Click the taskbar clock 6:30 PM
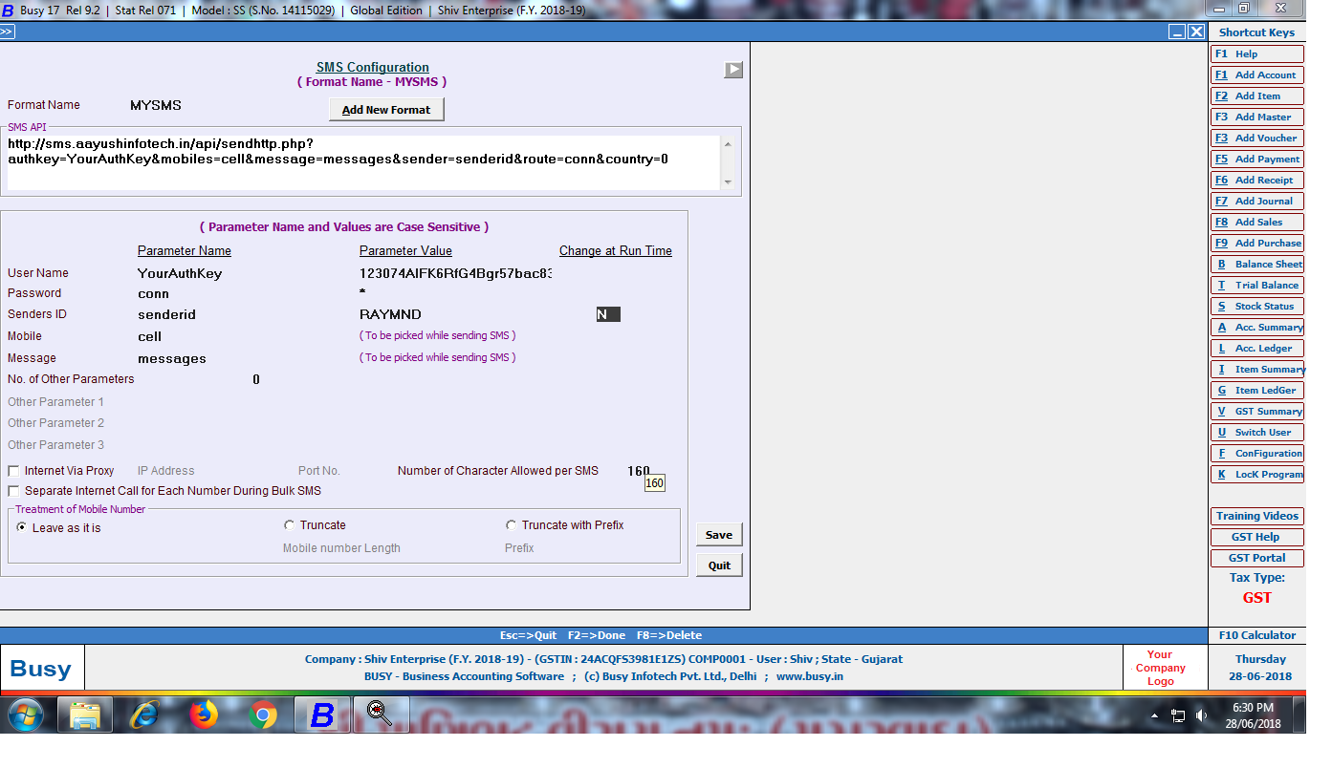Image resolution: width=1332 pixels, height=768 pixels. (1253, 708)
